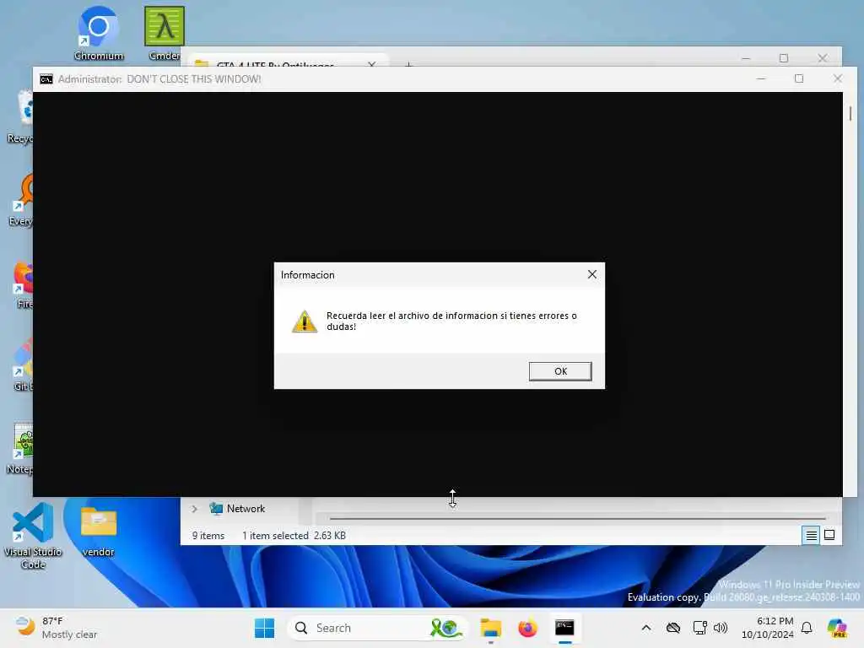This screenshot has height=648, width=864.
Task: Open the Copilot preview taskbar icon
Action: pos(836,628)
